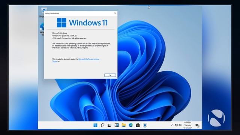
Task: Select the active winver taskbar icon
Action: 145,125
